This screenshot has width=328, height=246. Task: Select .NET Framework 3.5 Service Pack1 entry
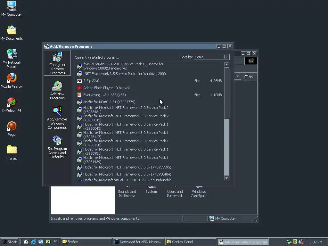click(x=150, y=74)
